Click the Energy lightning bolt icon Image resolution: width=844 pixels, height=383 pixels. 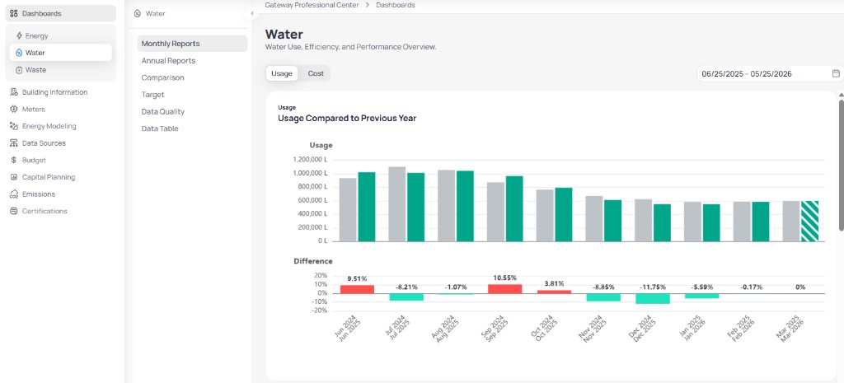click(20, 36)
